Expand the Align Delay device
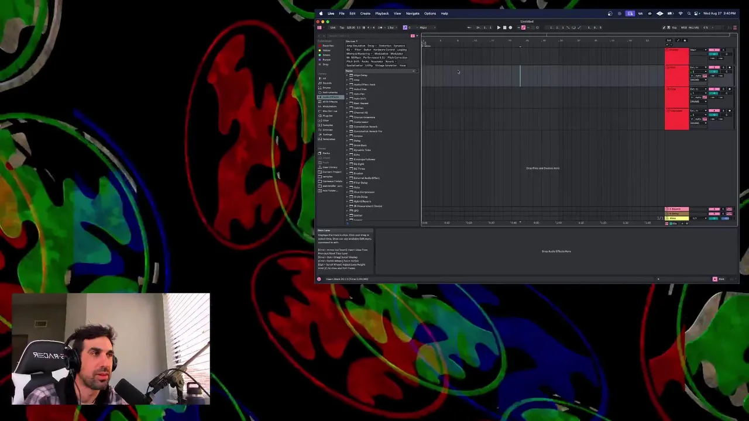749x421 pixels. (x=347, y=75)
